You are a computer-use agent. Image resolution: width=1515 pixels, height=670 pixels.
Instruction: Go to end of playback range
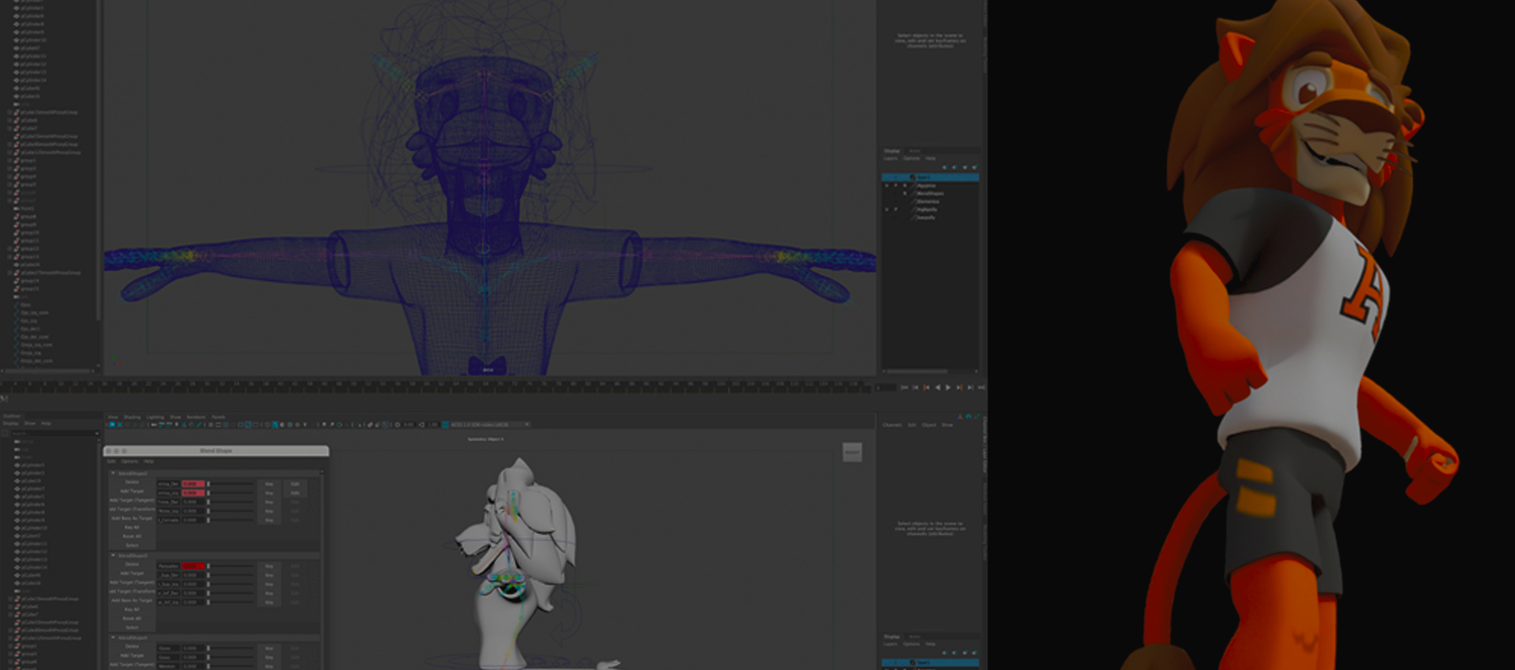coord(981,388)
